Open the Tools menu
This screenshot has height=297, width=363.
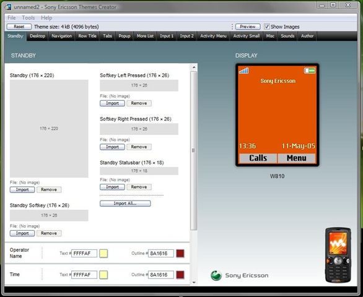pyautogui.click(x=28, y=18)
